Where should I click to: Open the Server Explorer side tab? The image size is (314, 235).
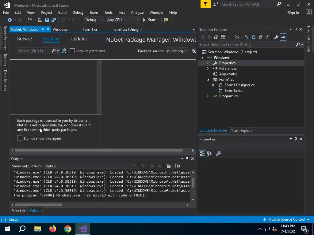point(5,38)
